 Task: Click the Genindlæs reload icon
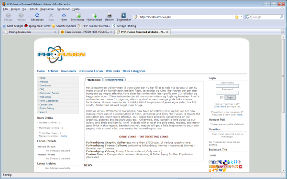(x=37, y=15)
